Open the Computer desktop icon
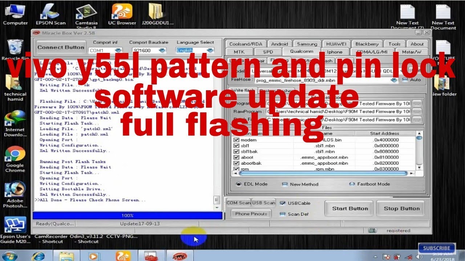The height and width of the screenshot is (261, 465). pyautogui.click(x=15, y=14)
